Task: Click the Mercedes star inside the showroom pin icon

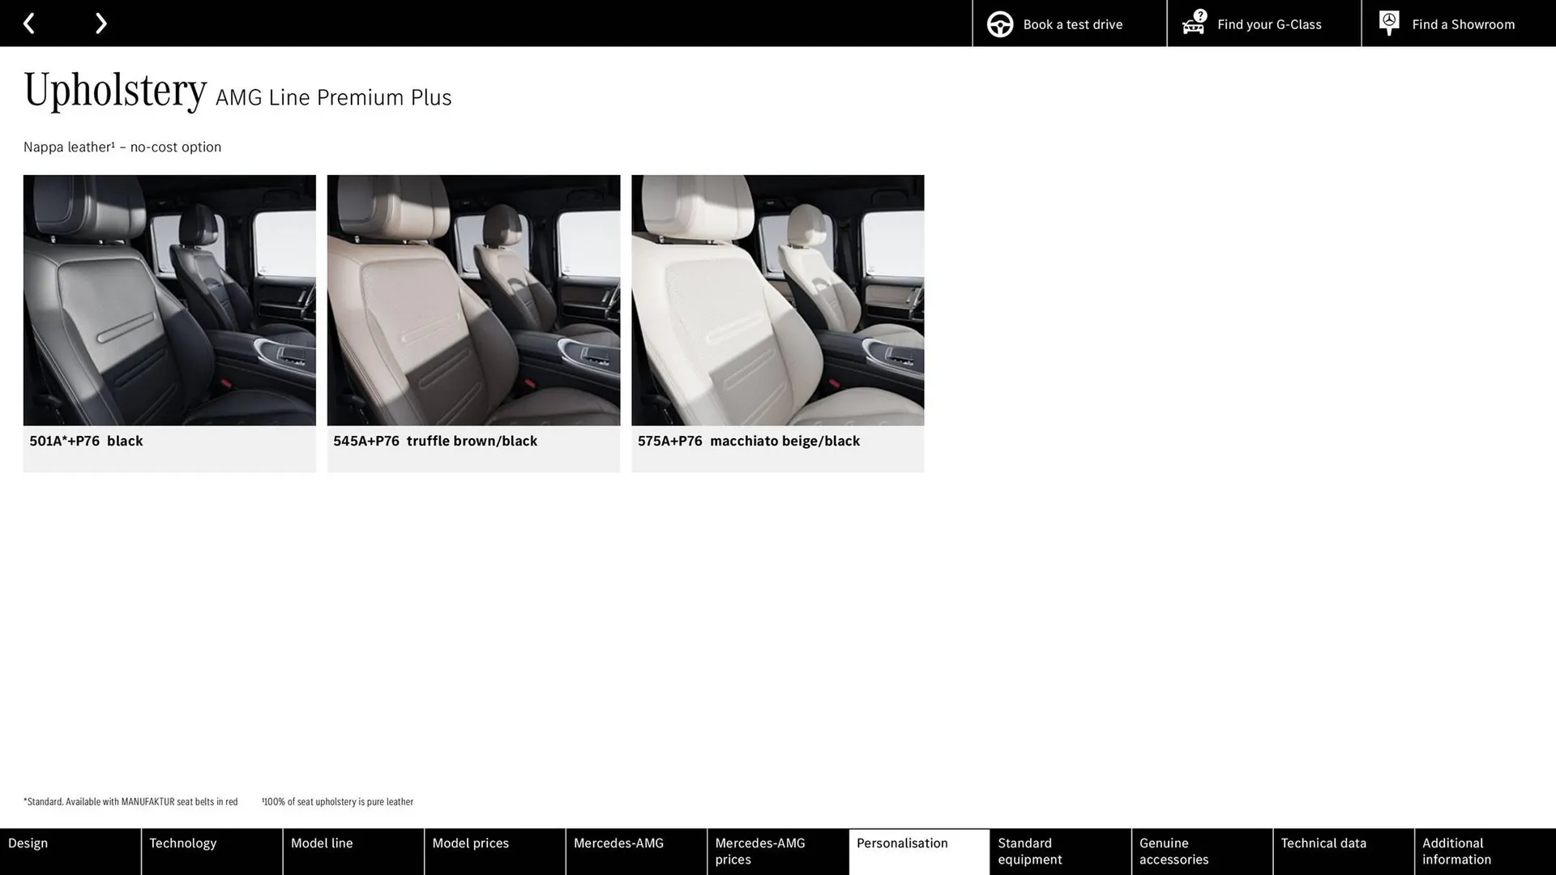Action: pyautogui.click(x=1389, y=19)
